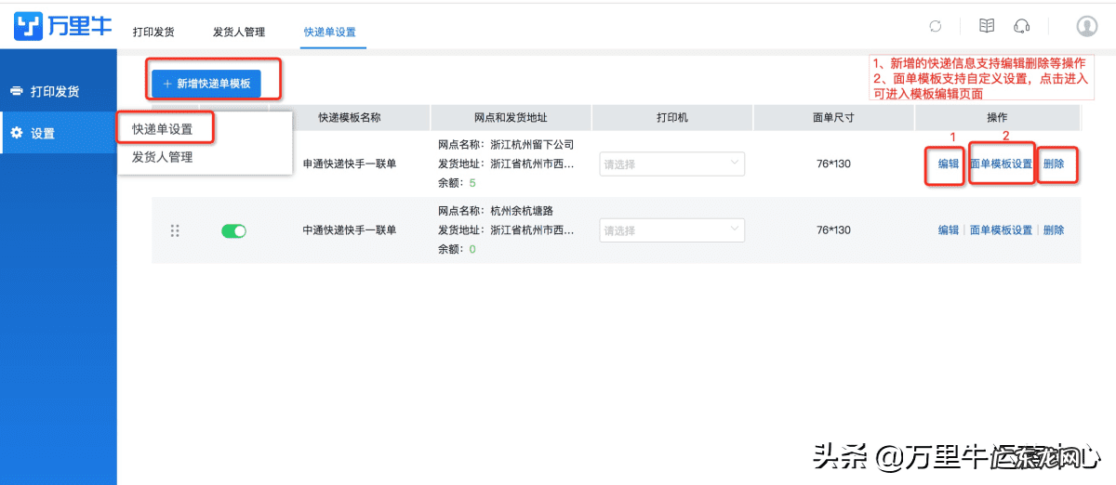Image resolution: width=1116 pixels, height=485 pixels.
Task: Toggle off the 中通快递快手一联单 switch
Action: click(x=233, y=230)
